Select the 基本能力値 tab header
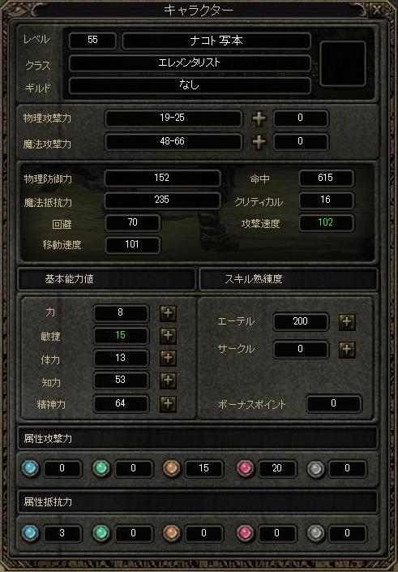Screen dimensions: 398x572 106,279
